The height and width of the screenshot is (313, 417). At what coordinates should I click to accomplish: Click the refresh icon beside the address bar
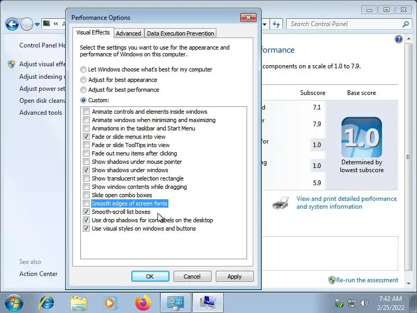(276, 25)
